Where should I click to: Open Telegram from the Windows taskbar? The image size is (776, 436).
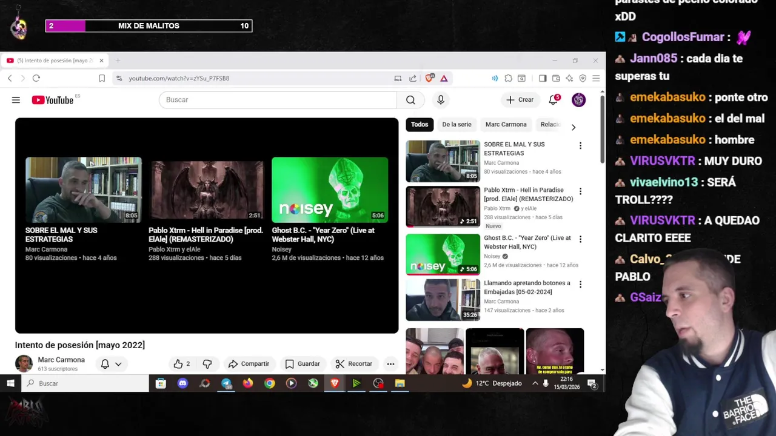point(226,383)
